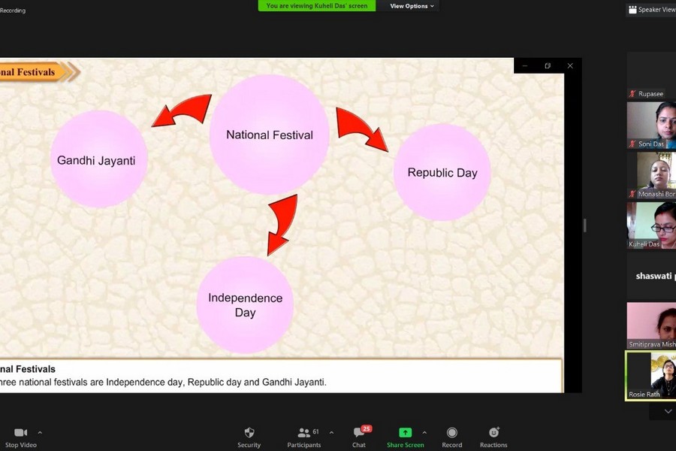
Task: Click the Republic Day circle on slide
Action: point(442,172)
